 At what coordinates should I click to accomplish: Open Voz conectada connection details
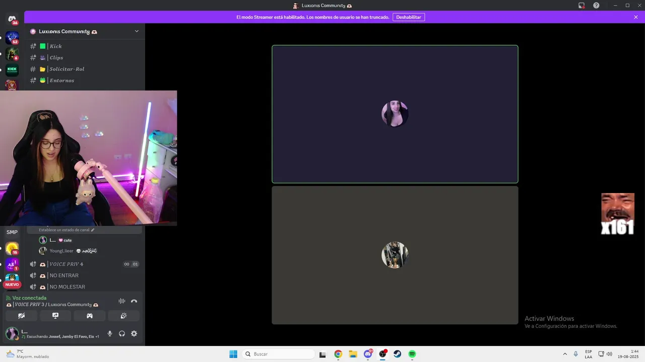pos(29,298)
